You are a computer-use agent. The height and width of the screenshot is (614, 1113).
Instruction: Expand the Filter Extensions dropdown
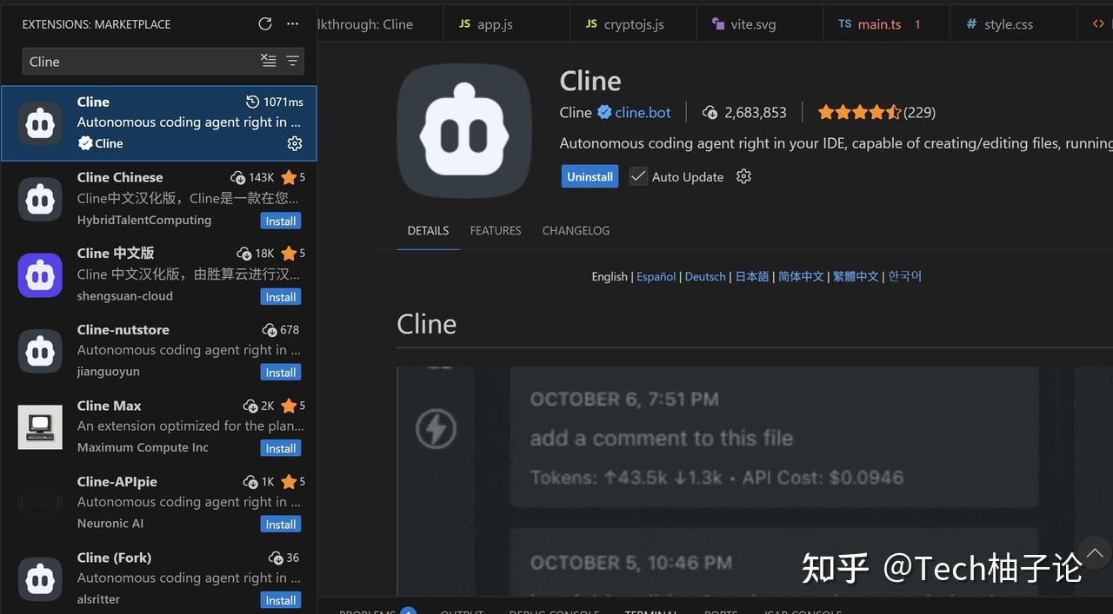291,61
